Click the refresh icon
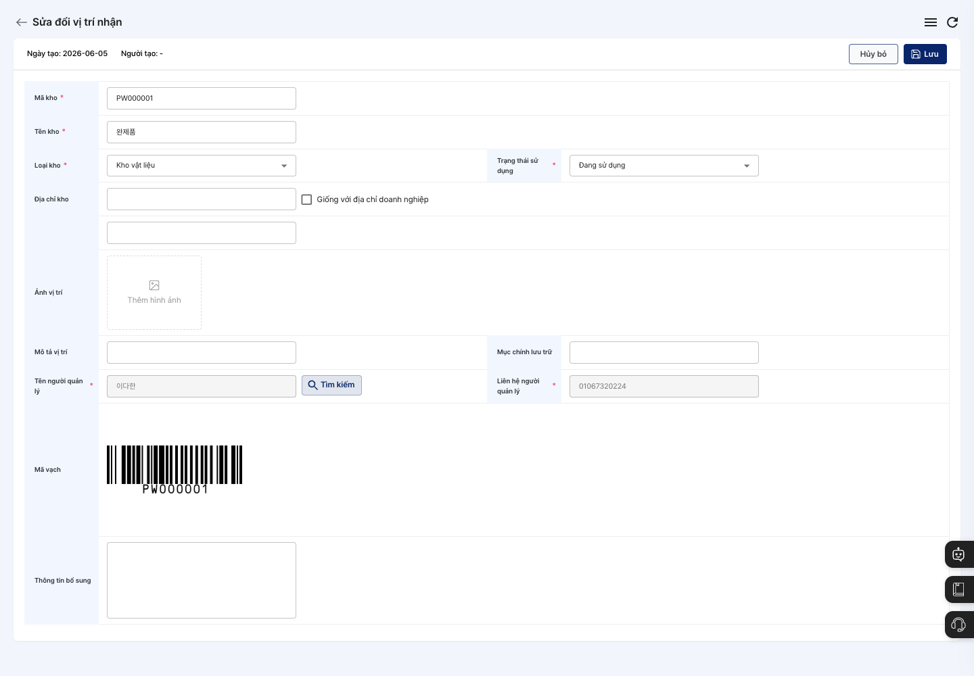 click(x=952, y=22)
